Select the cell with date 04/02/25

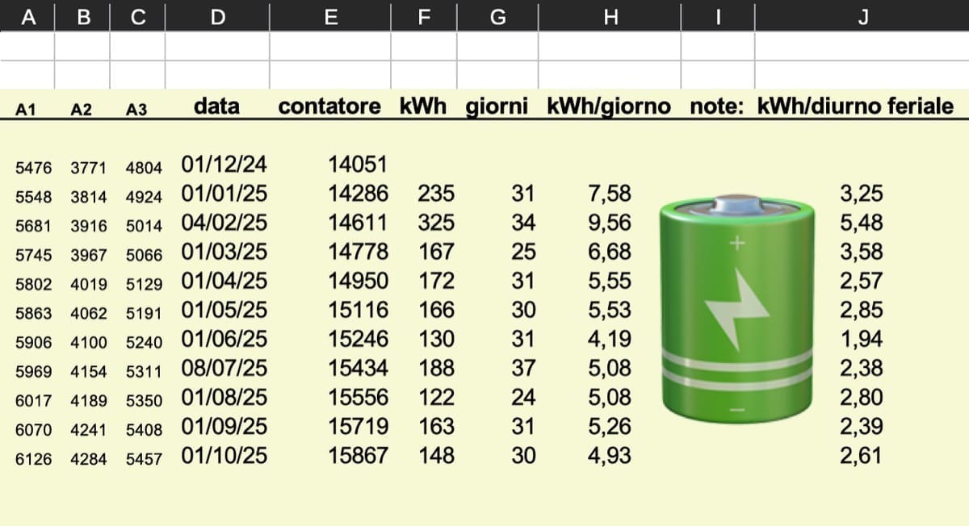click(224, 223)
